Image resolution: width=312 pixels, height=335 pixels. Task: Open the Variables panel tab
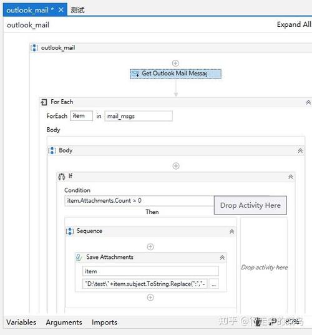pos(21,322)
